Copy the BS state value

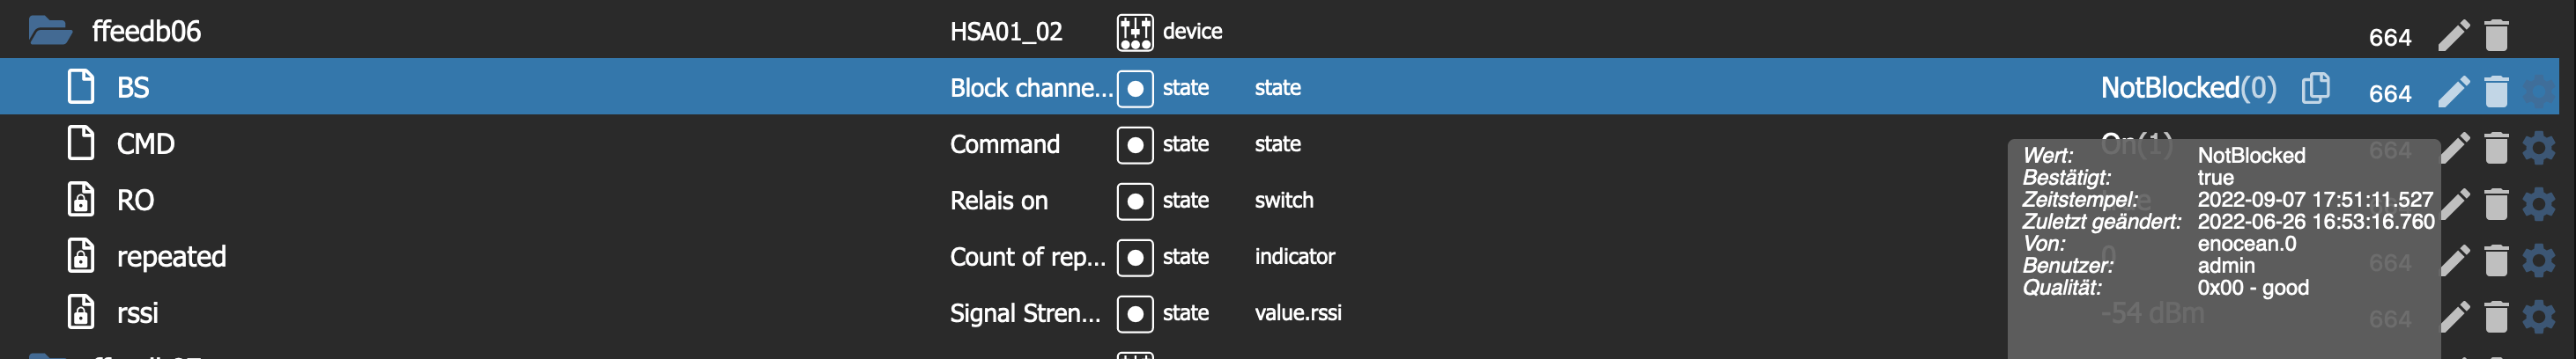(x=2315, y=89)
